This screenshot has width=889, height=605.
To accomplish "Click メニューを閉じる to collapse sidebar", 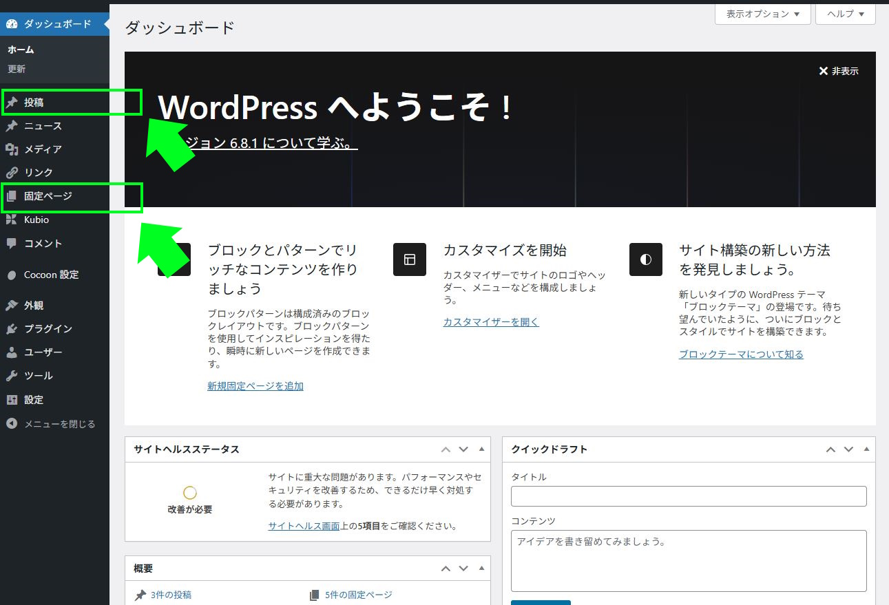I will (54, 424).
